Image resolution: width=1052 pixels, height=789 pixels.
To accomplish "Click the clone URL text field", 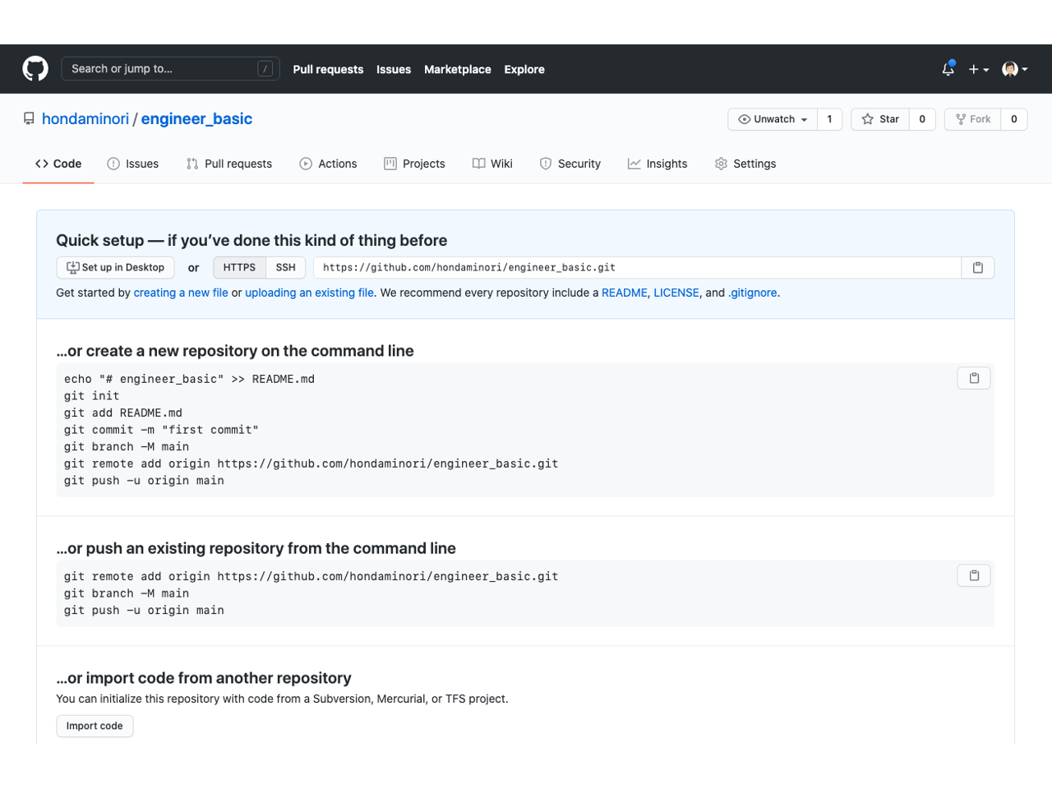I will tap(637, 268).
